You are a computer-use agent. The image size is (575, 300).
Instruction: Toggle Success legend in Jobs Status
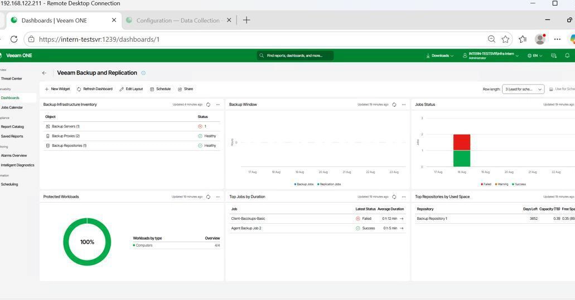click(519, 184)
